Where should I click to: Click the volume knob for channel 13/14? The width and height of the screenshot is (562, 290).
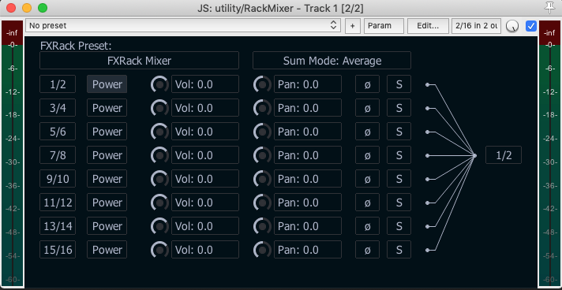(x=160, y=226)
